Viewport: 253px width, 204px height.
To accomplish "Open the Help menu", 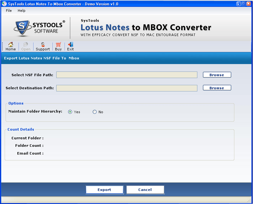I will 21,11.
